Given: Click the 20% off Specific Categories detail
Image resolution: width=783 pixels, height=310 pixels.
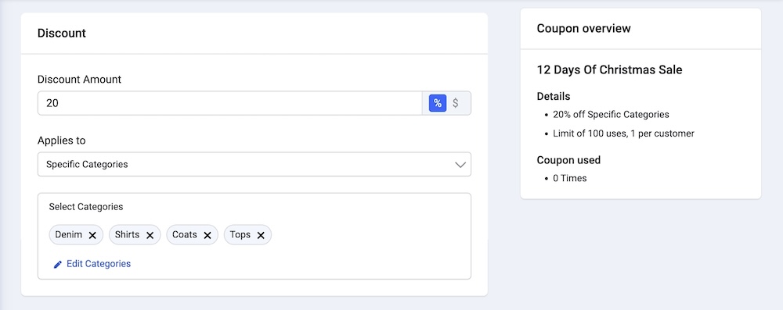Looking at the screenshot, I should (611, 114).
